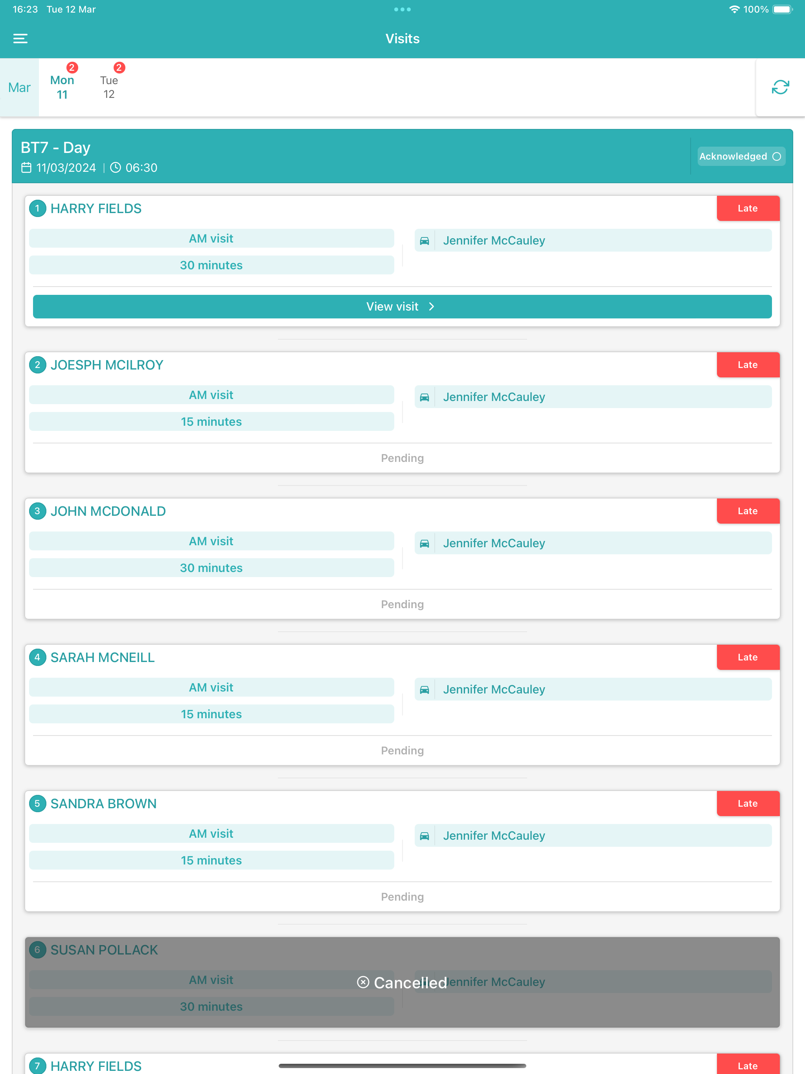Tap AM visit label for Harry Fields

click(x=211, y=238)
